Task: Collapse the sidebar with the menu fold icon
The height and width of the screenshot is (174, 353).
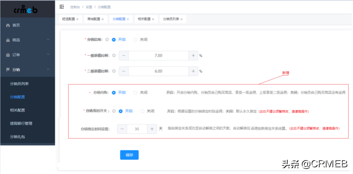Action: [x=61, y=7]
